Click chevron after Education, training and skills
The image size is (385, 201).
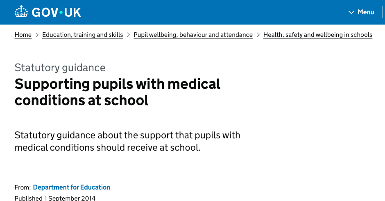[128, 35]
